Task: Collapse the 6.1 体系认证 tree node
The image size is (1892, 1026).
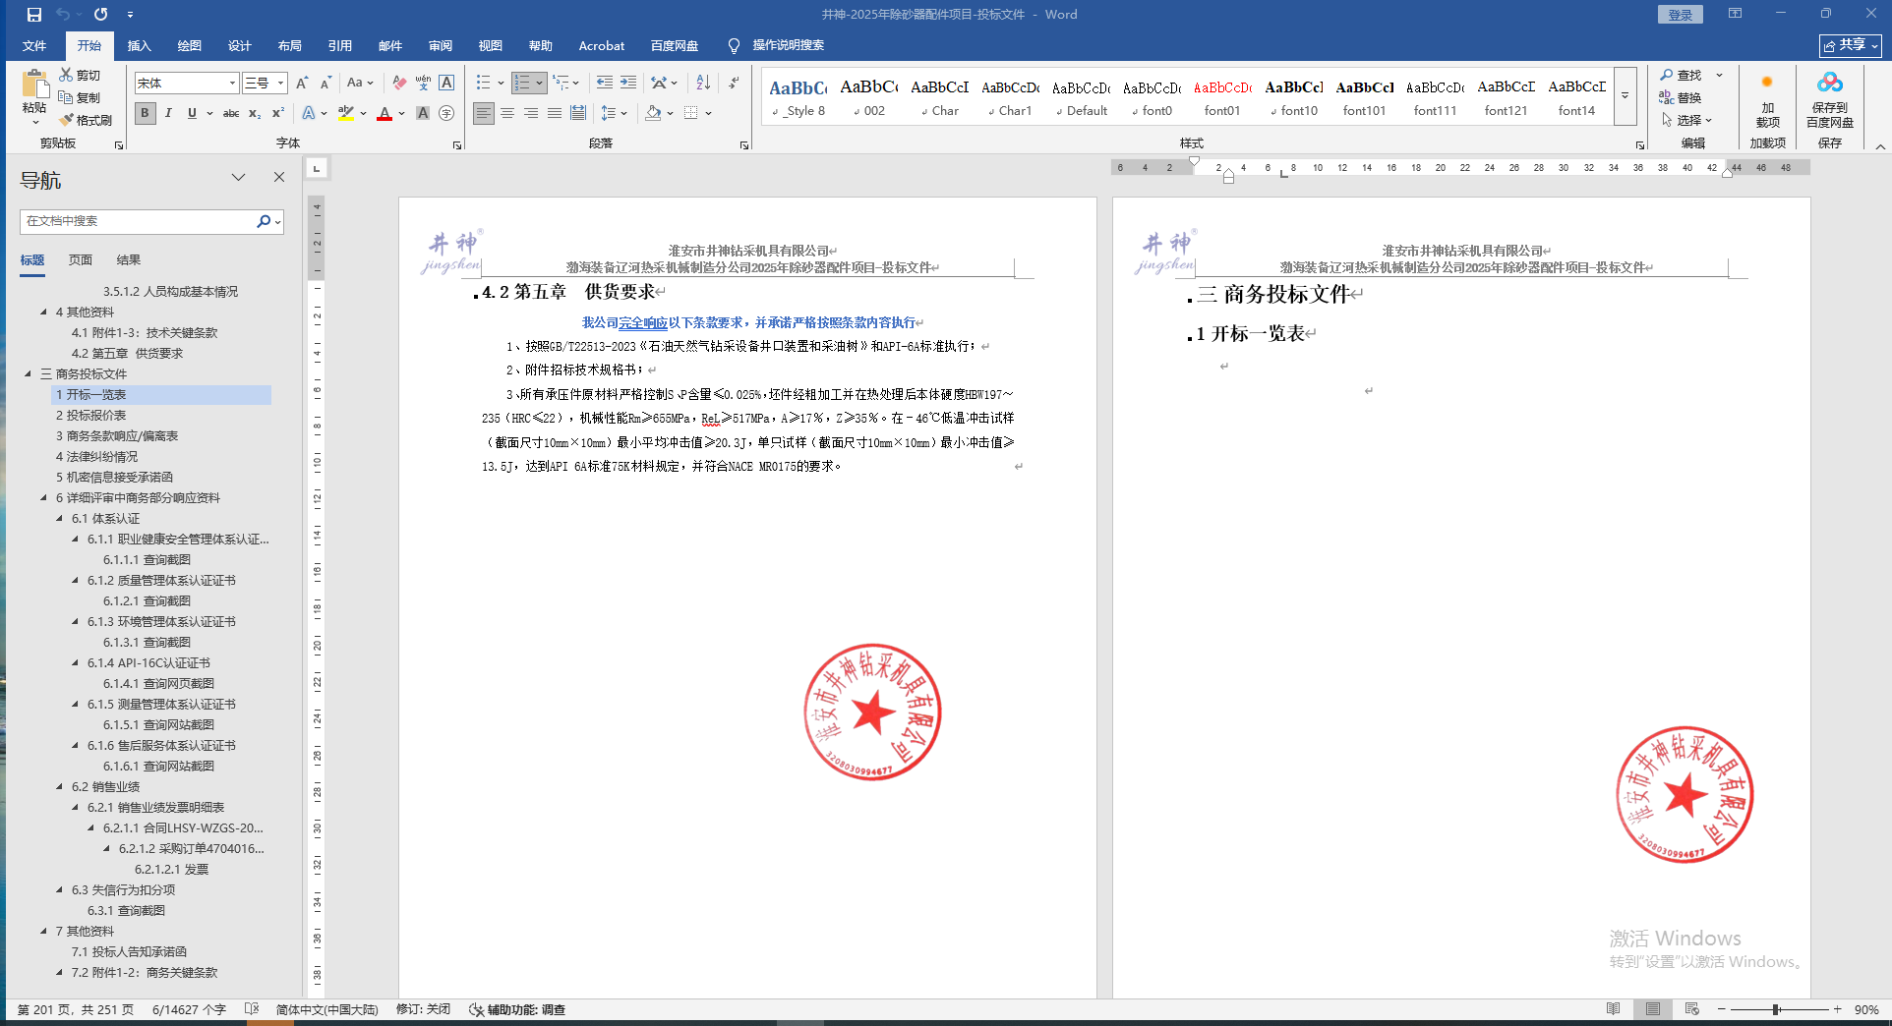Action: (x=60, y=518)
